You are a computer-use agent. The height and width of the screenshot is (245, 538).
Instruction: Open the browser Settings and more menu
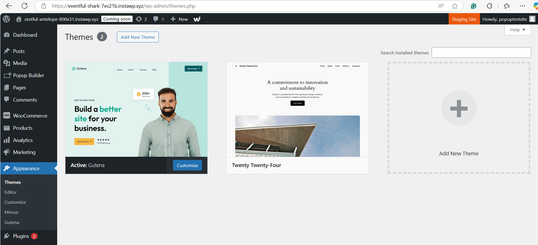[x=522, y=6]
